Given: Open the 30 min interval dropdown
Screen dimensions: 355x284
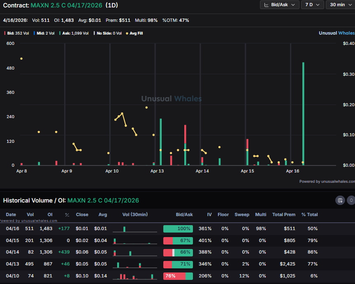Looking at the screenshot, I should 341,5.
